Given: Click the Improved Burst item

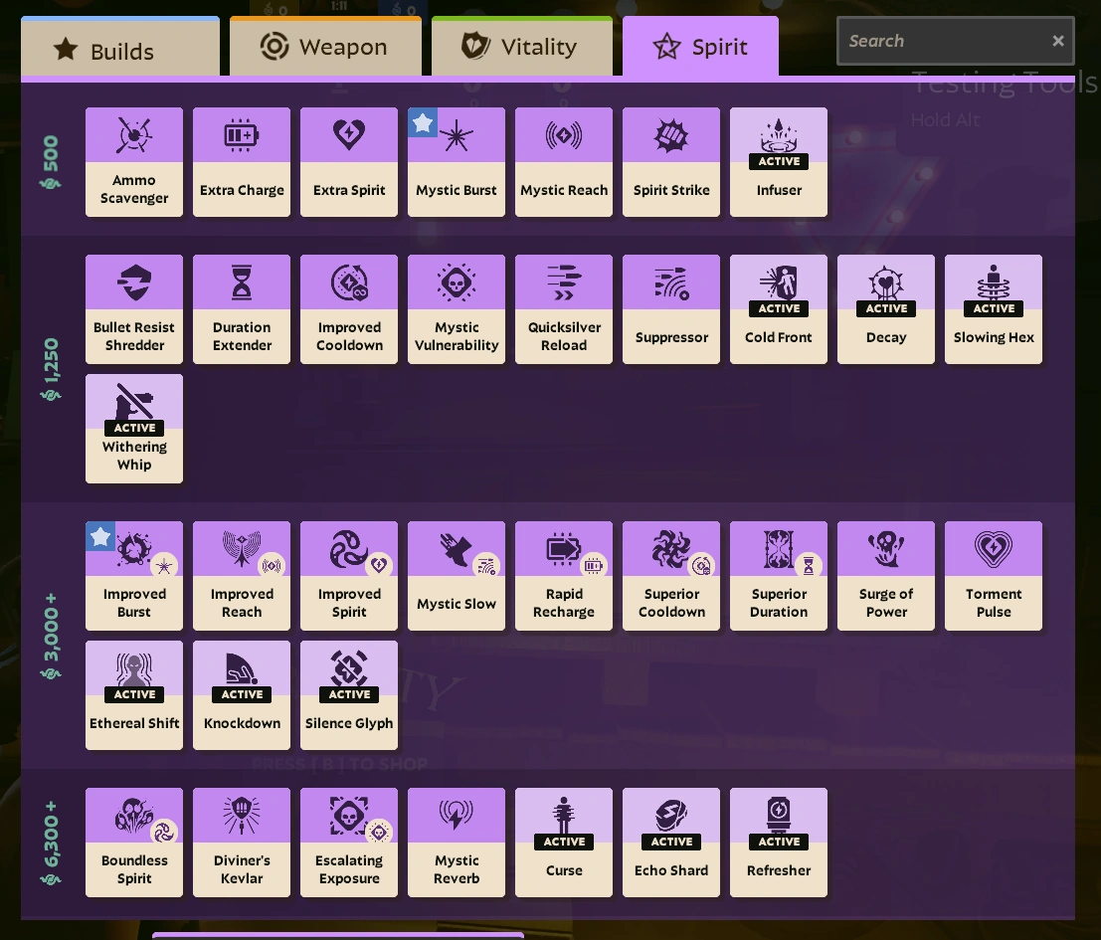Looking at the screenshot, I should pyautogui.click(x=134, y=576).
